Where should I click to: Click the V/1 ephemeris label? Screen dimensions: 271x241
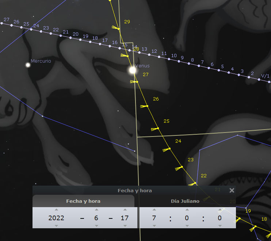[x=265, y=76]
